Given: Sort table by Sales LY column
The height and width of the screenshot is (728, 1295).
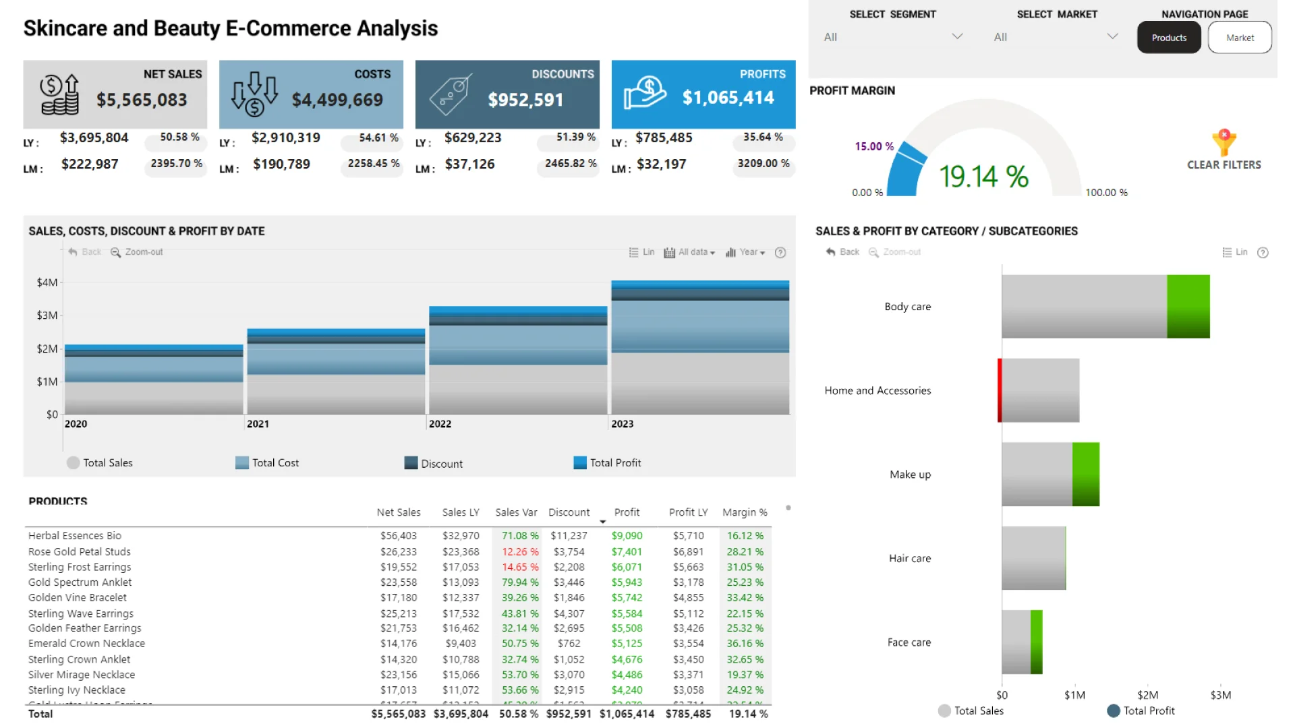Looking at the screenshot, I should (x=461, y=513).
